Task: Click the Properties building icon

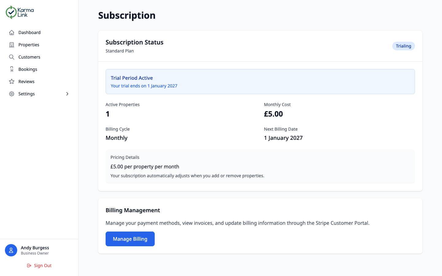Action: click(11, 44)
